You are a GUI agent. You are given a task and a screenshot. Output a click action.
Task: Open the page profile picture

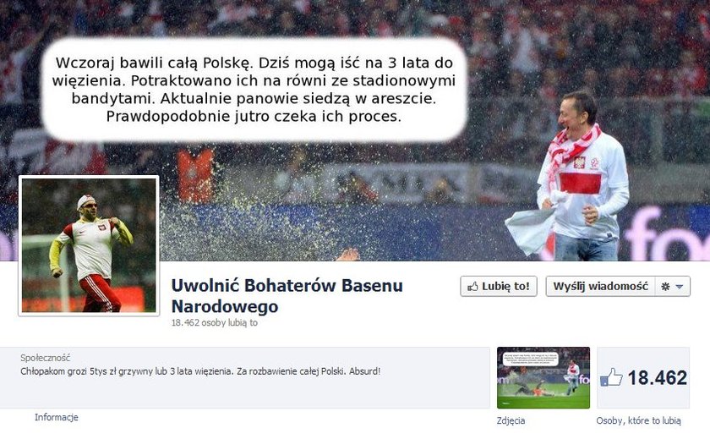tap(89, 245)
